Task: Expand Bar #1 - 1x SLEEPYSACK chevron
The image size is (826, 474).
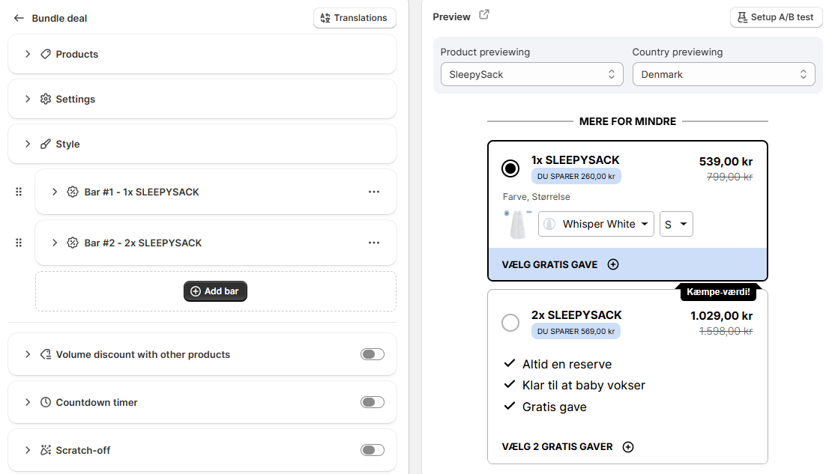Action: tap(54, 192)
